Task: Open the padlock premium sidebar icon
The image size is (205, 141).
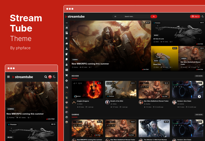Action: click(x=67, y=65)
